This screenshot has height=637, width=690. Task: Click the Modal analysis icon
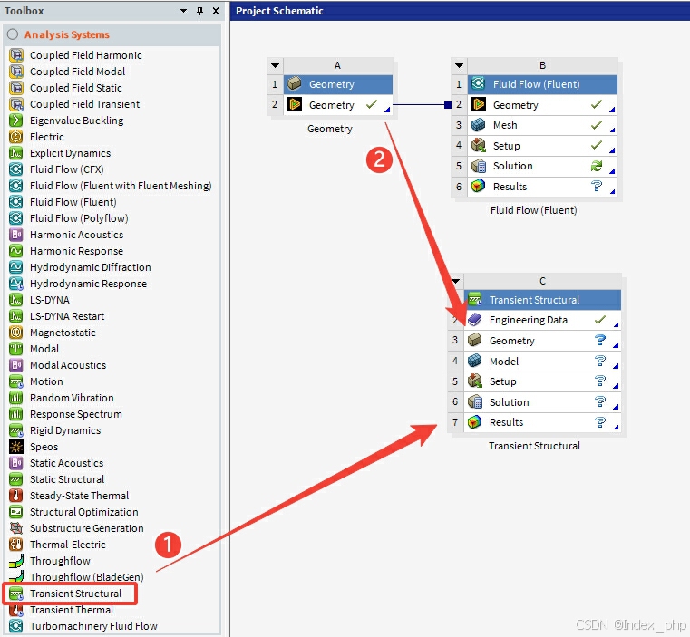(x=16, y=349)
